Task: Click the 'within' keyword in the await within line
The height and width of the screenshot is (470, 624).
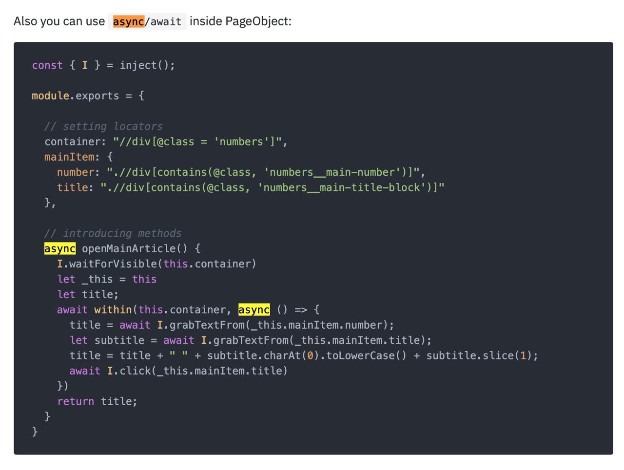Action: point(113,310)
